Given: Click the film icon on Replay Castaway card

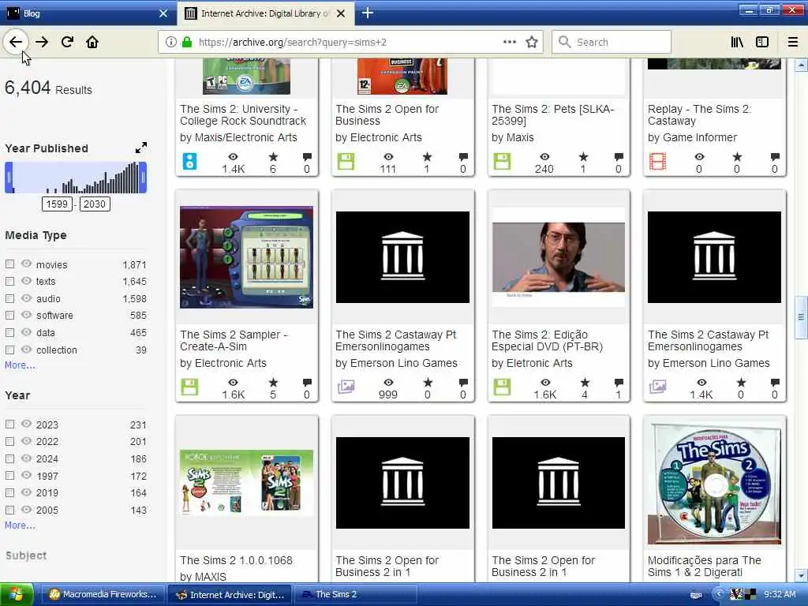Looking at the screenshot, I should pos(657,161).
